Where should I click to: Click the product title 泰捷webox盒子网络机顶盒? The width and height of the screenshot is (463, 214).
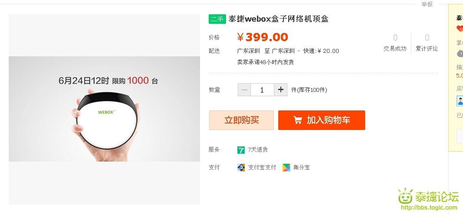point(278,19)
